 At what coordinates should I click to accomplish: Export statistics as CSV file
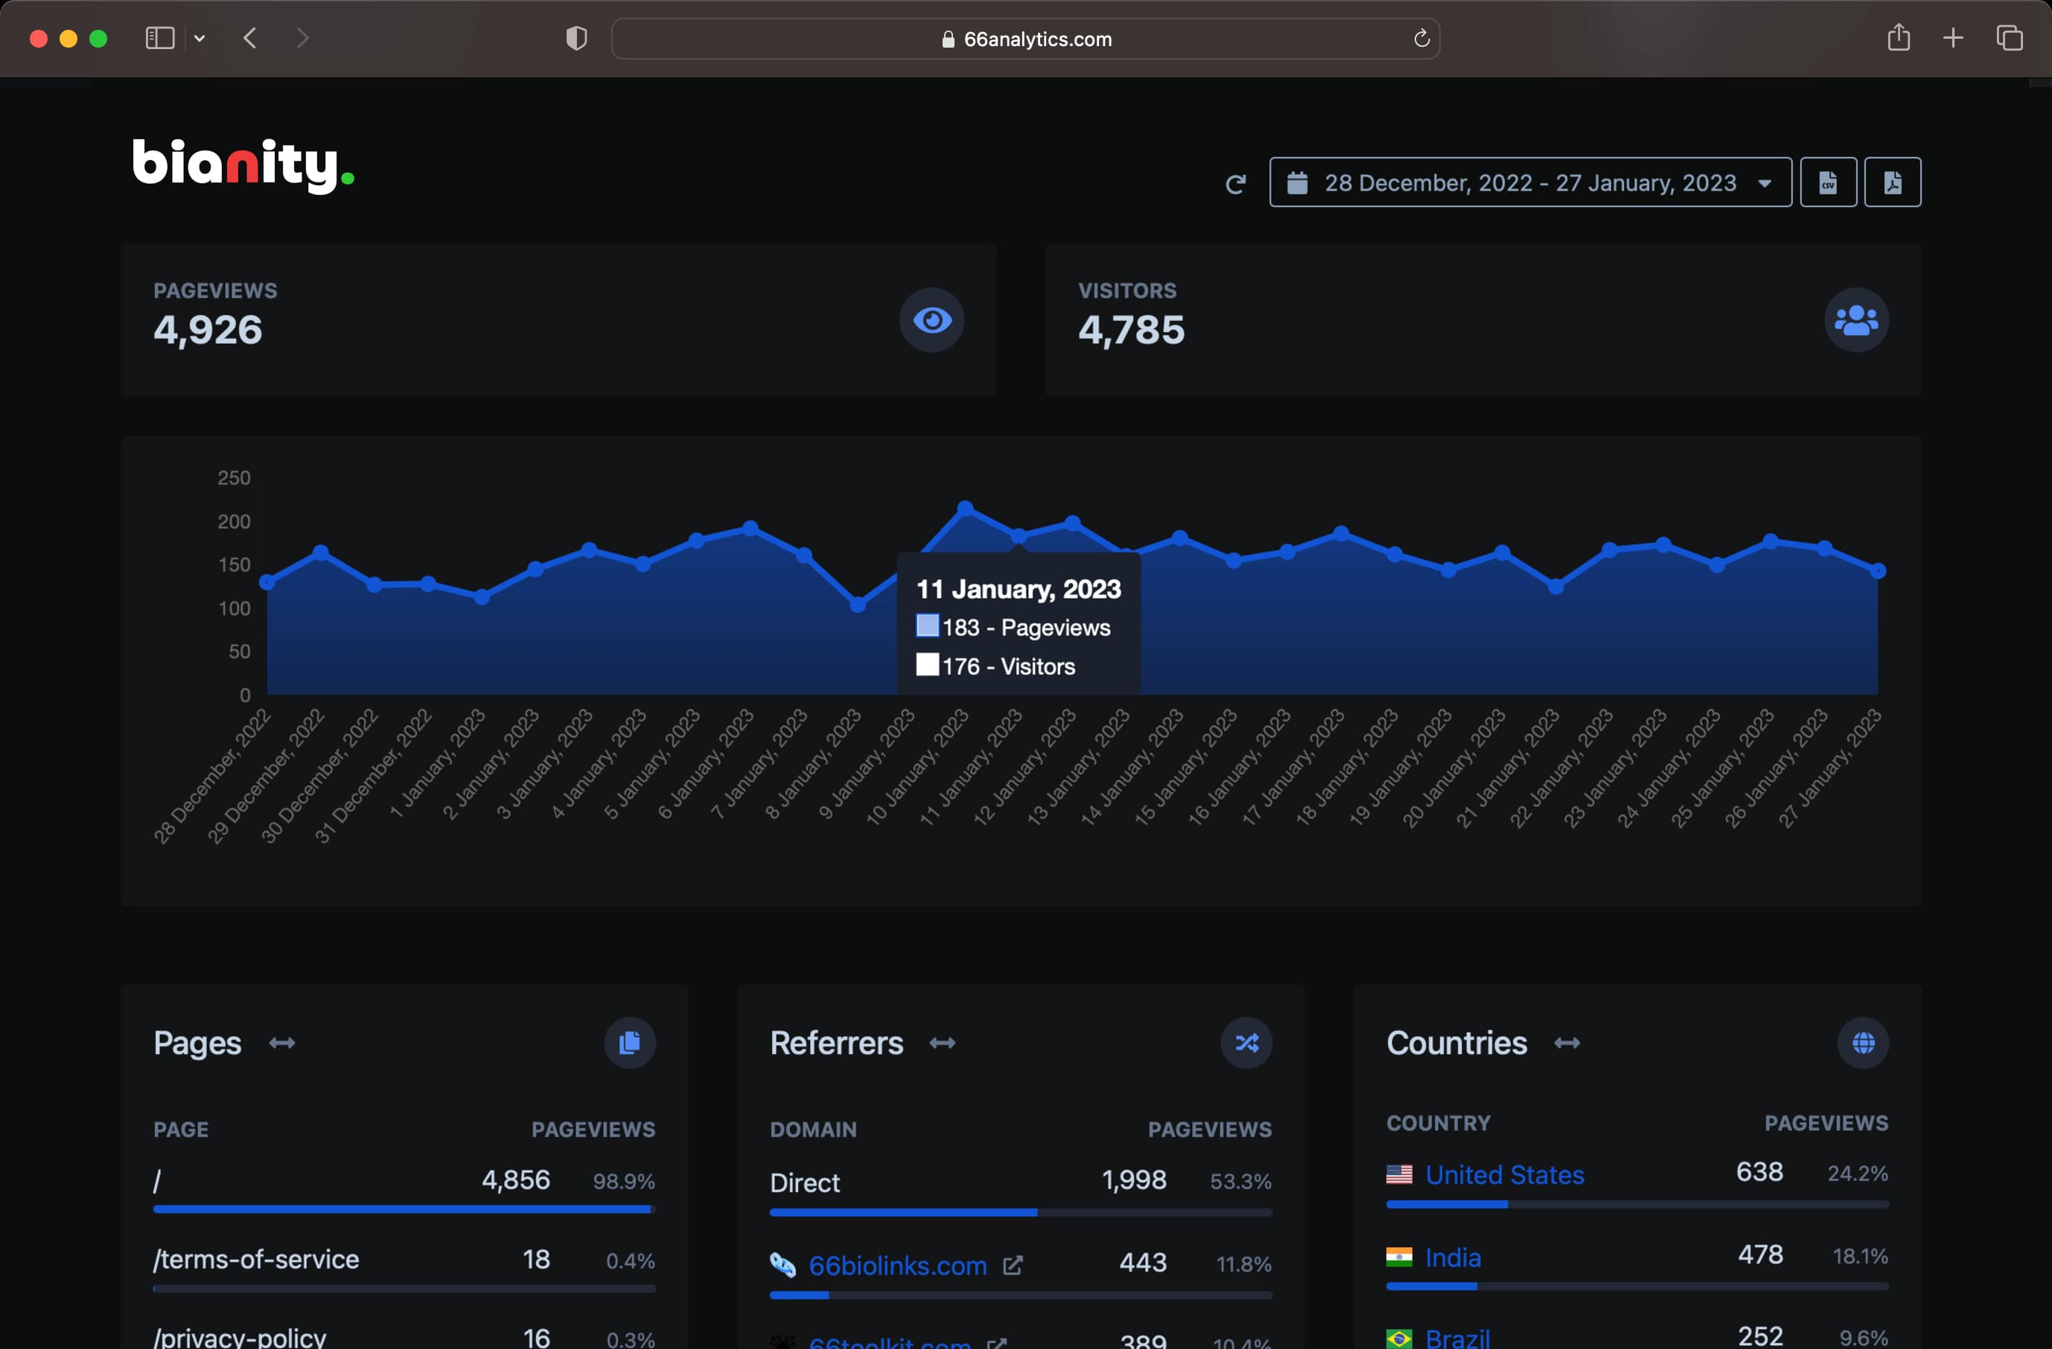tap(1828, 182)
